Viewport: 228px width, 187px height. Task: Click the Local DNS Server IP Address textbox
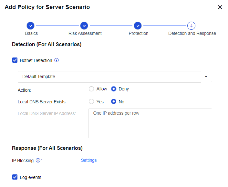coord(150,123)
